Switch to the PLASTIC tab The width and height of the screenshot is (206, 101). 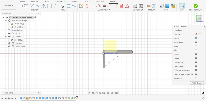(x=74, y=2)
